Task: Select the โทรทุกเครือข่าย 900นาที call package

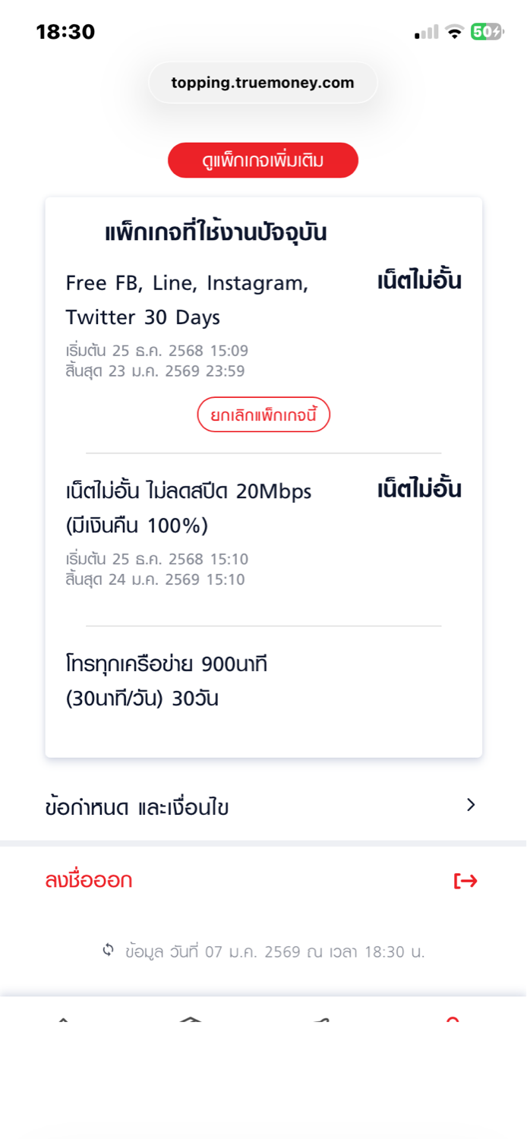Action: coord(166,681)
